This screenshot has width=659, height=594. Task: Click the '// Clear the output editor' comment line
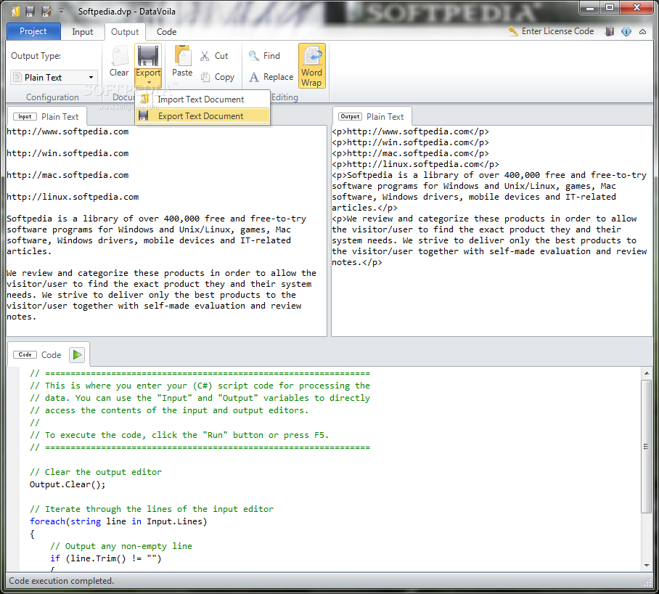(x=95, y=472)
